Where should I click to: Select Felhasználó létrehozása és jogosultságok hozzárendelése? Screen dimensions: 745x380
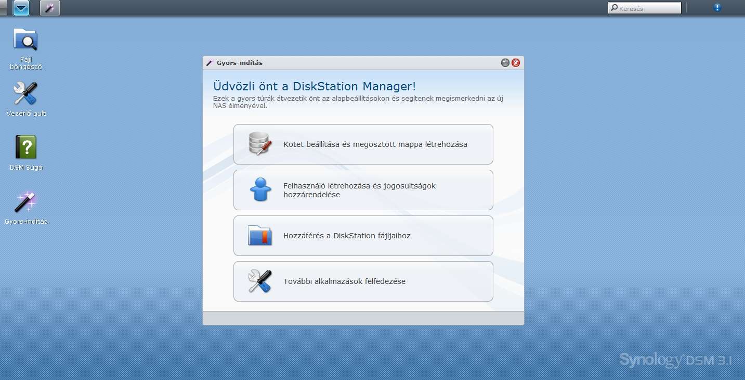(x=363, y=190)
